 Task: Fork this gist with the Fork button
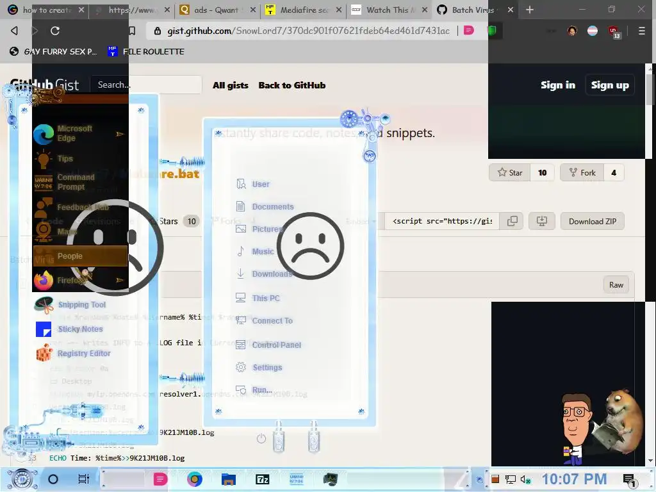tap(582, 173)
